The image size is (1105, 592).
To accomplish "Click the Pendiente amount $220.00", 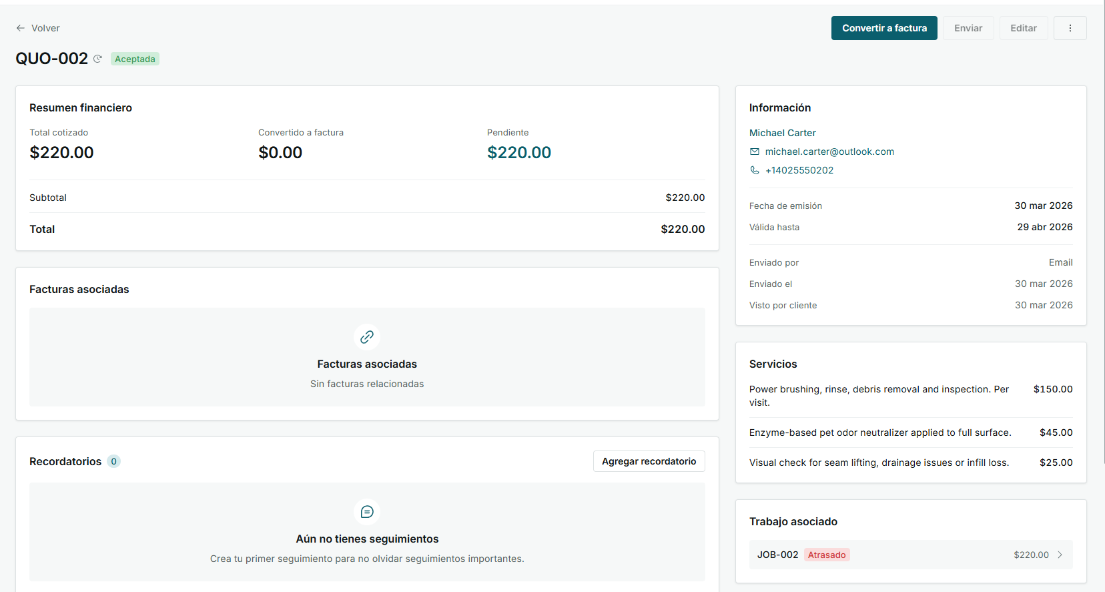I will pyautogui.click(x=519, y=153).
